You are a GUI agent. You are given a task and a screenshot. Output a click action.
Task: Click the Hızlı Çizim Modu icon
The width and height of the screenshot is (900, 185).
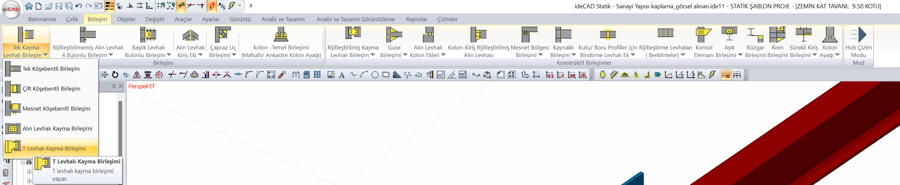coord(858,35)
